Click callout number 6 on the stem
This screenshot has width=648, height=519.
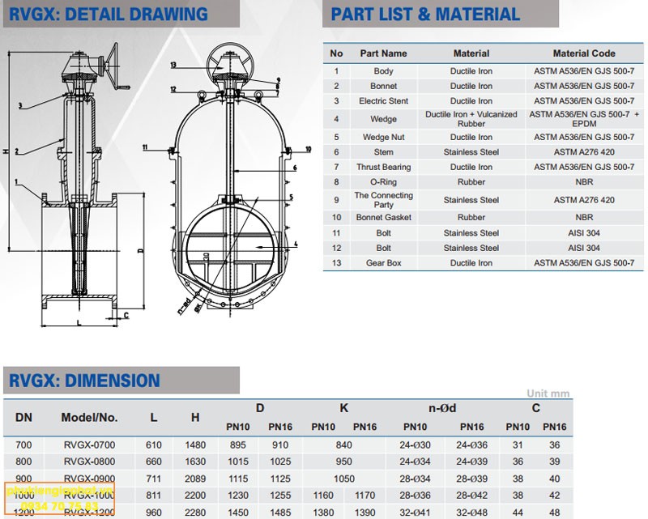[x=295, y=168]
